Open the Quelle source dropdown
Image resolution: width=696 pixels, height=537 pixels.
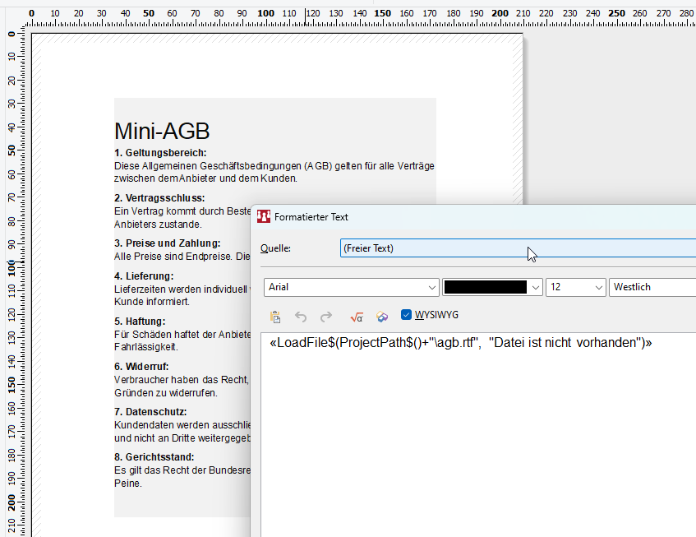point(518,248)
